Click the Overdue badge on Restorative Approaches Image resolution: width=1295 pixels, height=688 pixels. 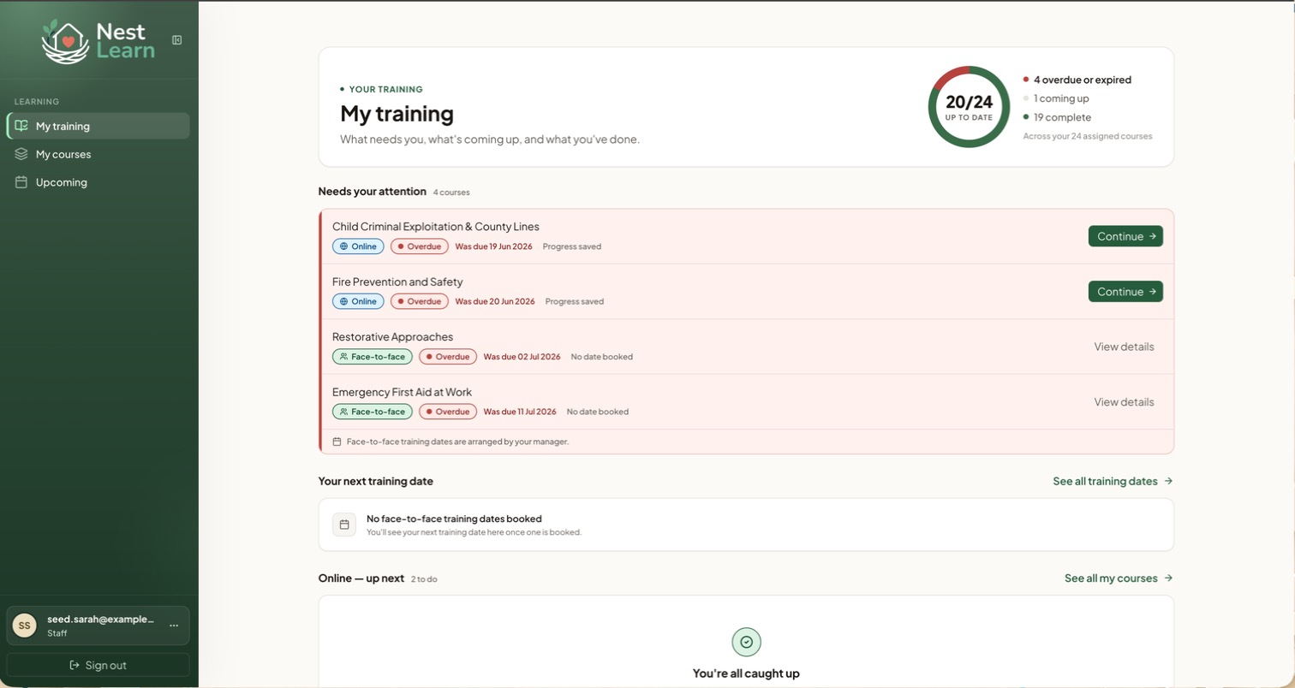tap(448, 357)
